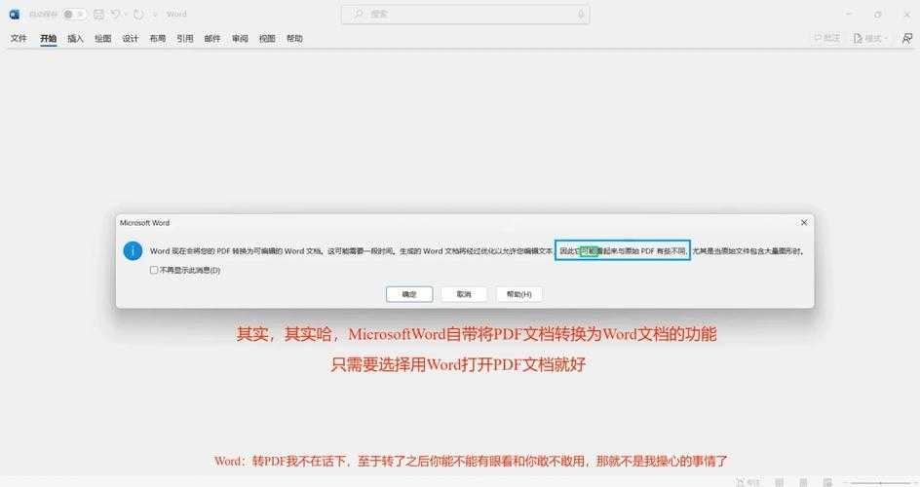Open the Customize Quick Access Toolbar dropdown
The width and height of the screenshot is (920, 487).
click(x=156, y=15)
